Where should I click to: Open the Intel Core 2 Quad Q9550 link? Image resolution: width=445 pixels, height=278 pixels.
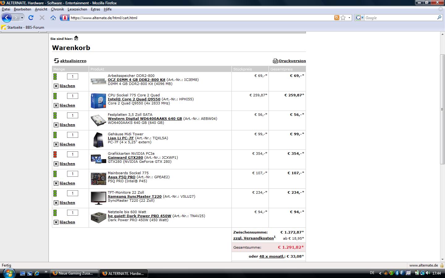(x=134, y=99)
